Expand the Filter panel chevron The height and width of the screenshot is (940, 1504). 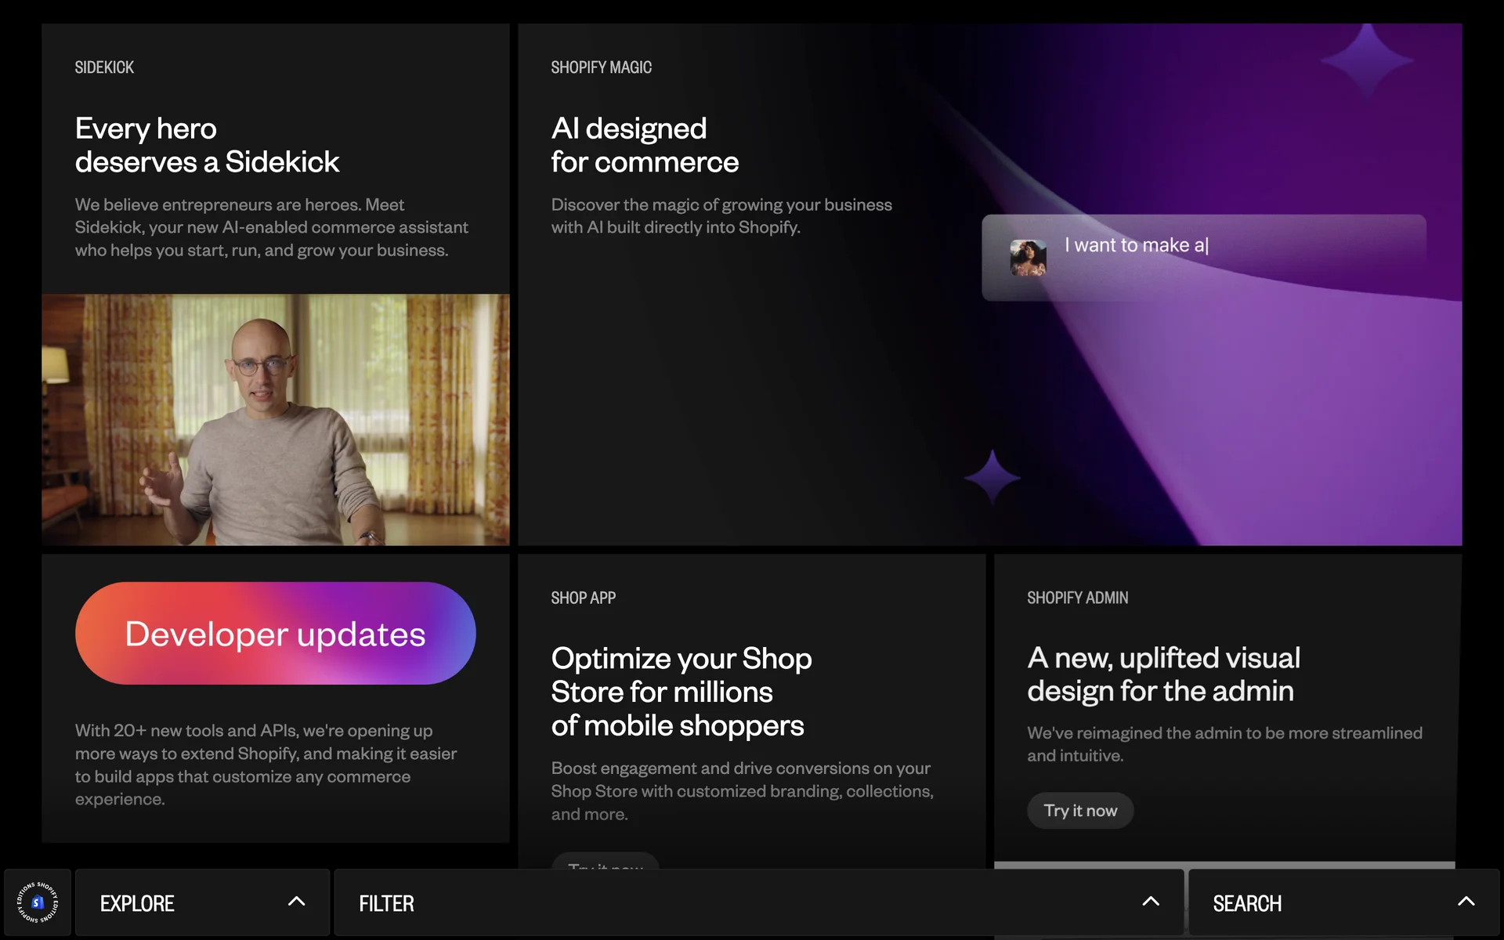1150,902
